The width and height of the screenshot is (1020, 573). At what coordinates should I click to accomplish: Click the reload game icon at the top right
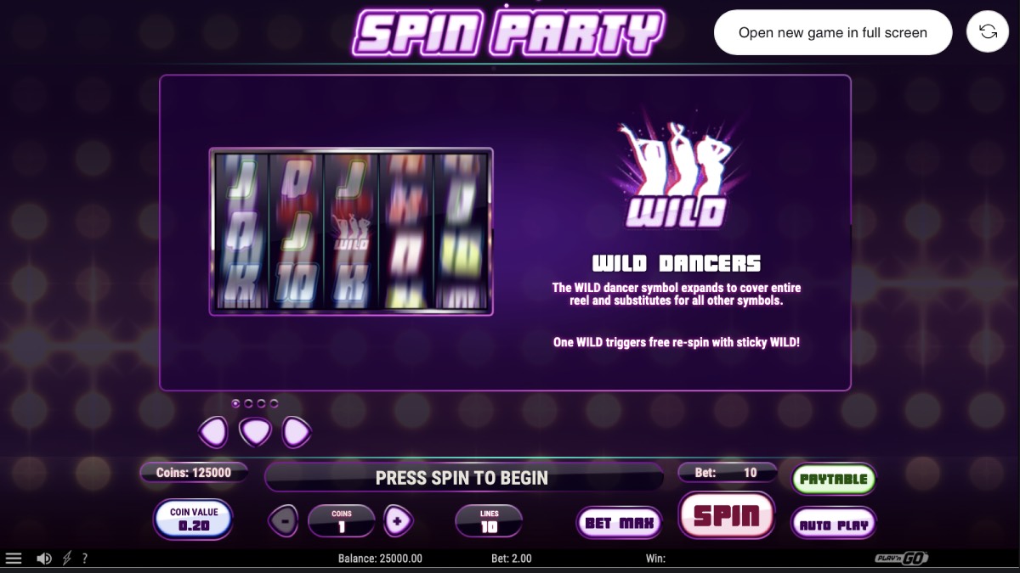(x=988, y=31)
